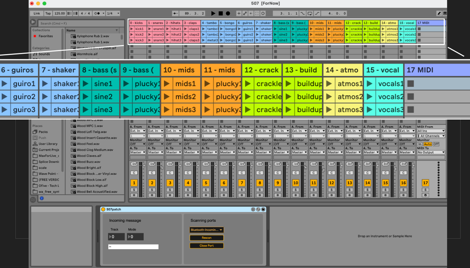Screen dimensions: 470x268
Task: Toggle the Follow playback arrow icon
Action: 175,13
